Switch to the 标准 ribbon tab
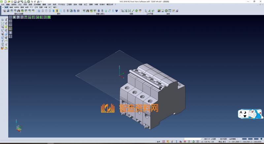The width and height of the screenshot is (264, 144). [x=6, y=7]
